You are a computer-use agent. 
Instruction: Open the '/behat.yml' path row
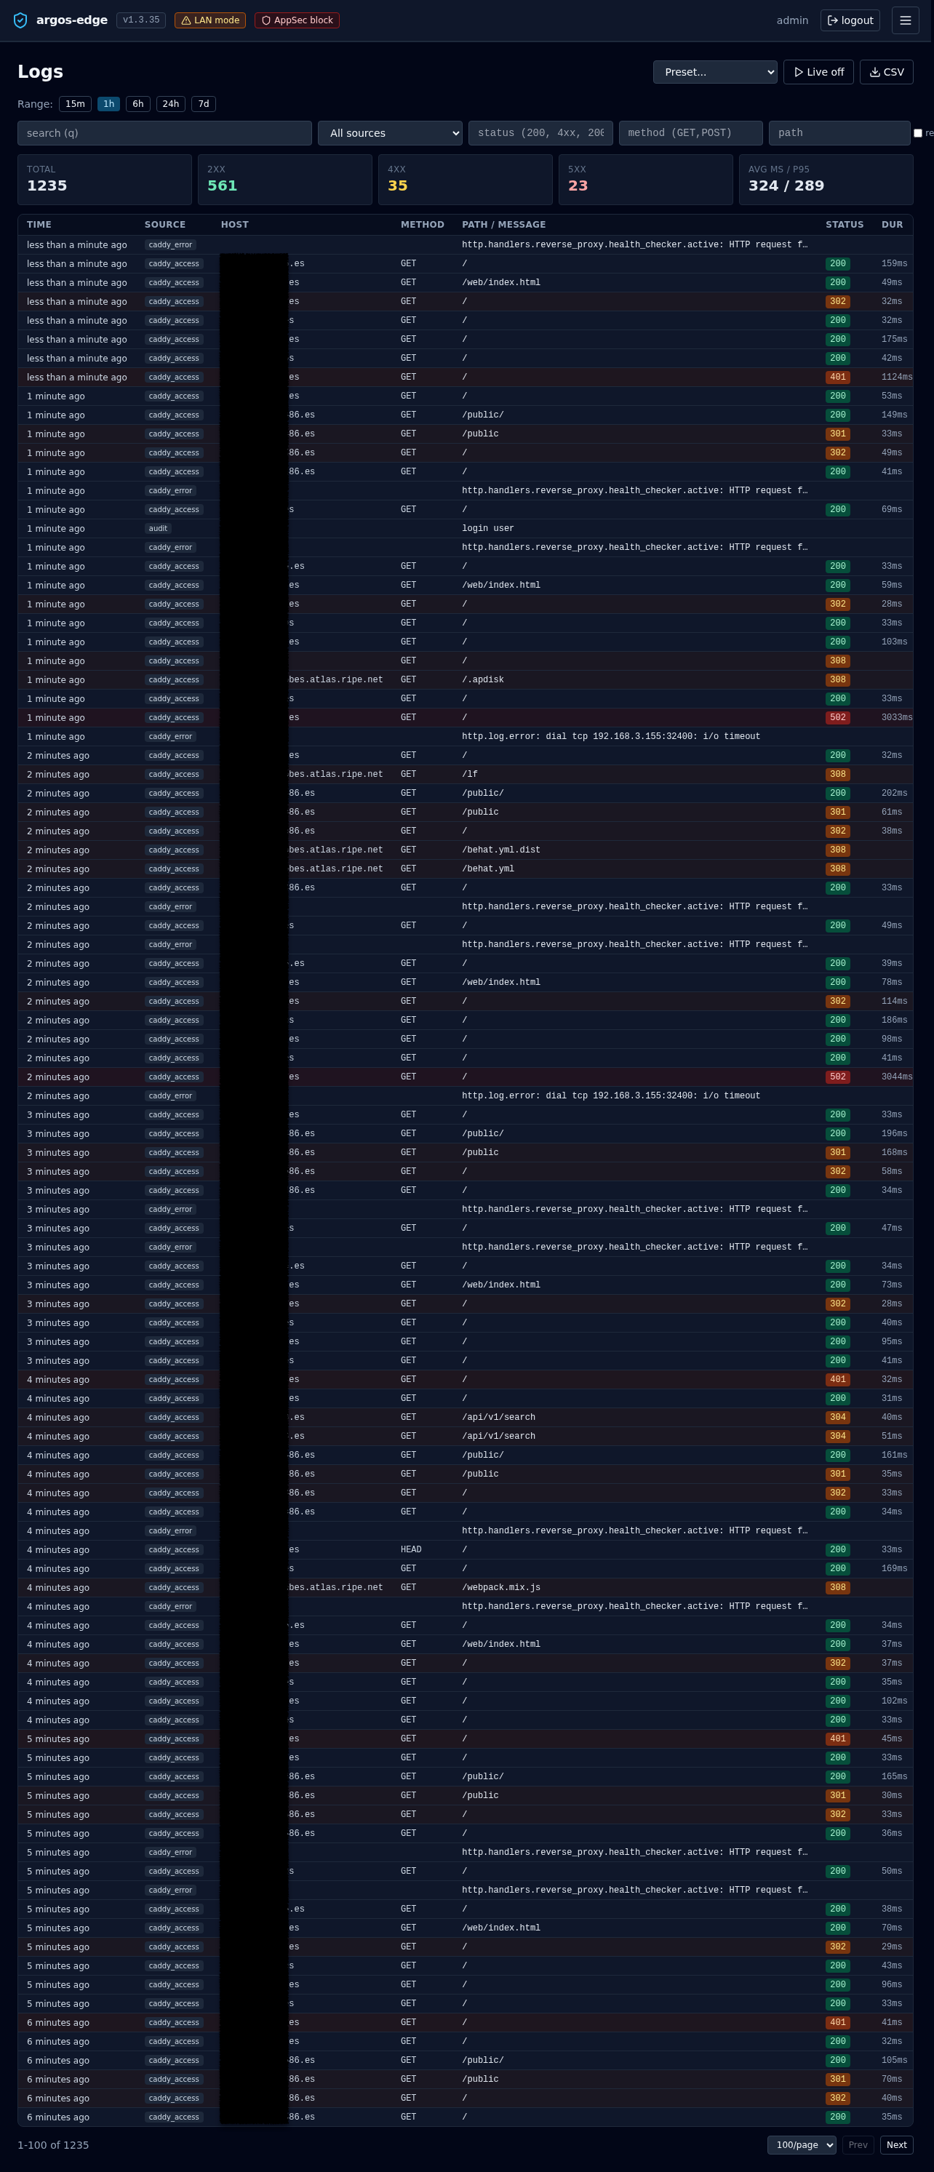466,869
